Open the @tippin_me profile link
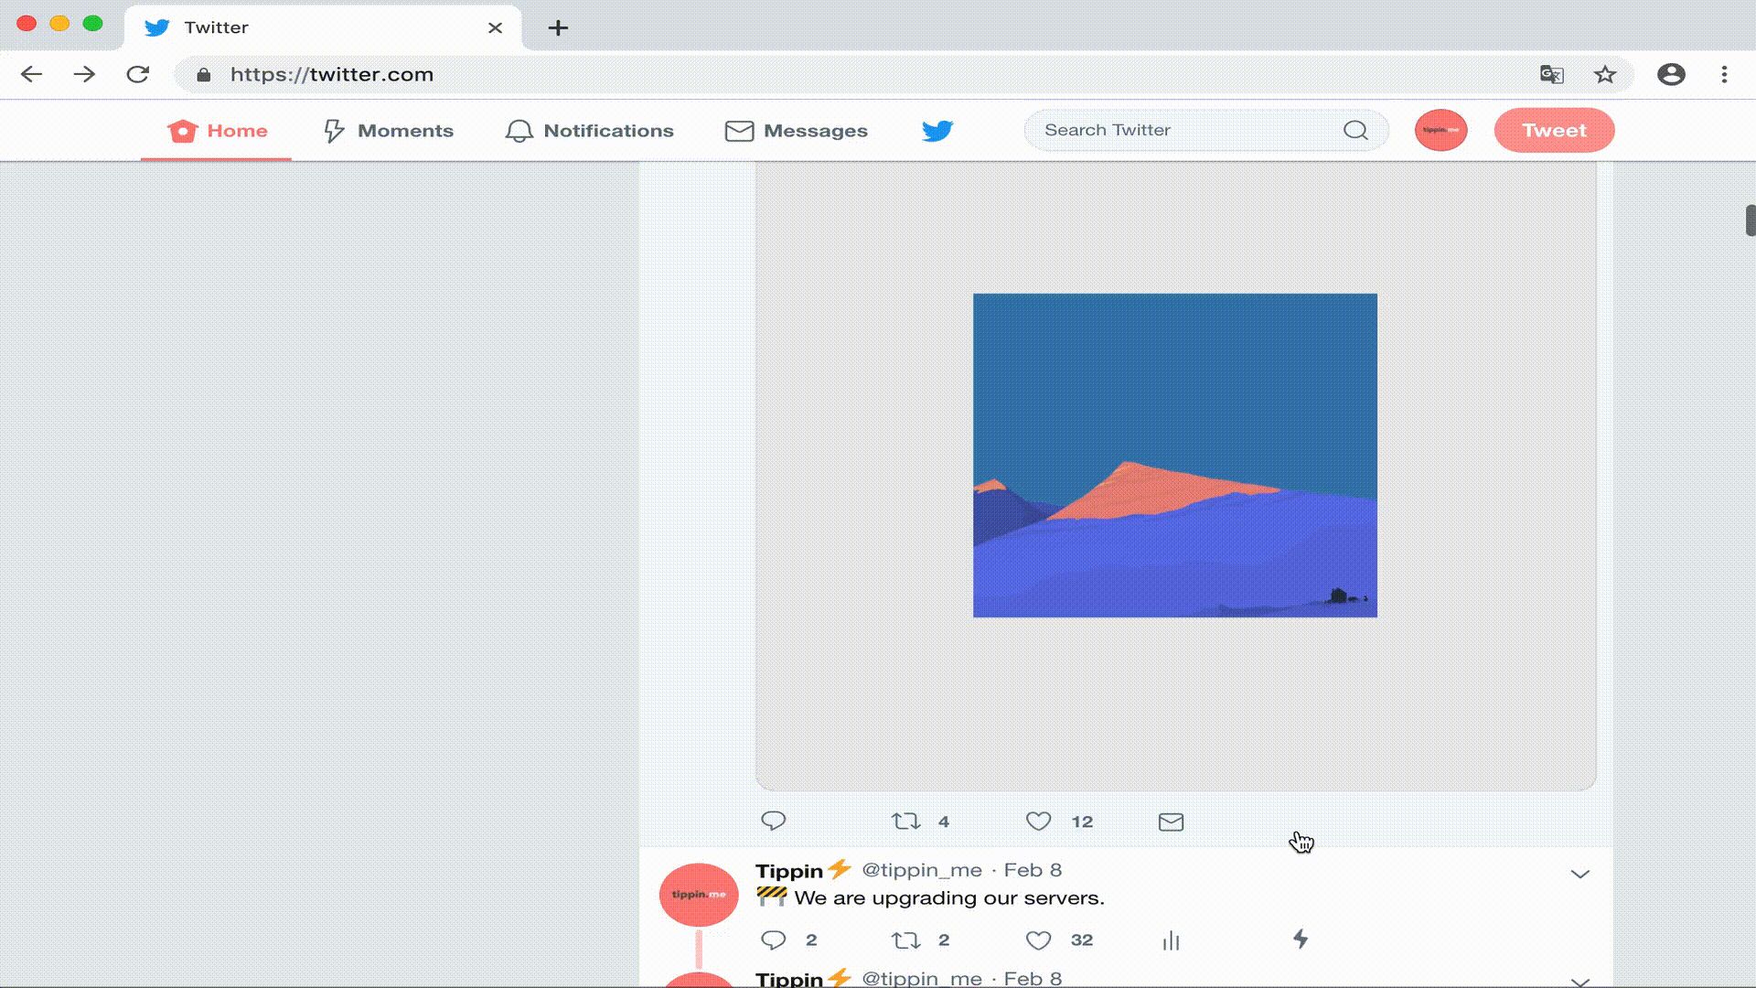The width and height of the screenshot is (1756, 988). pos(922,870)
